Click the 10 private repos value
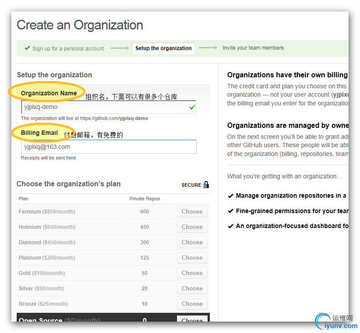The image size is (360, 333). 144,304
